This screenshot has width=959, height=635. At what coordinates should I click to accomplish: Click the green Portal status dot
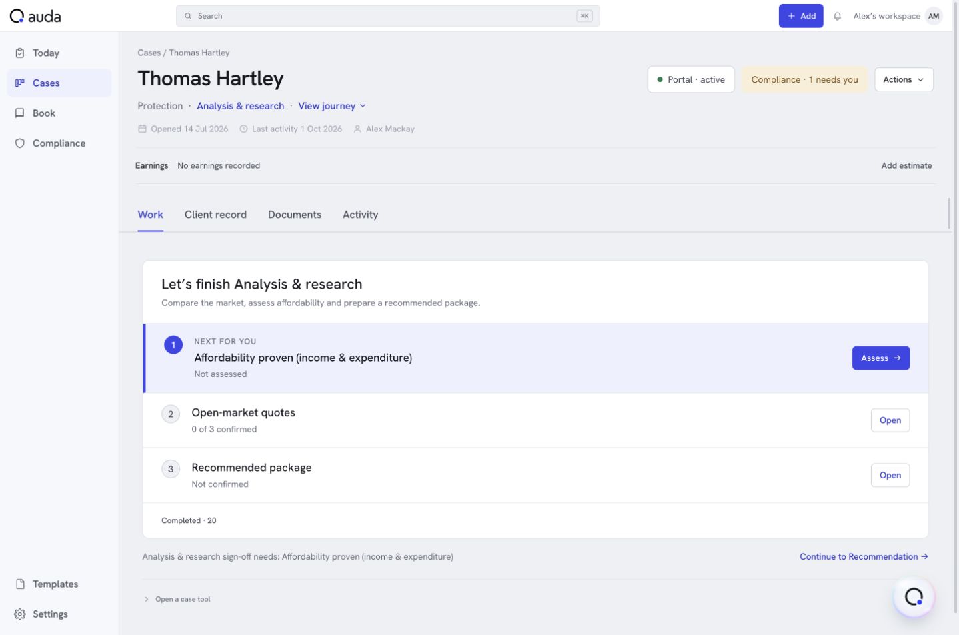click(660, 79)
